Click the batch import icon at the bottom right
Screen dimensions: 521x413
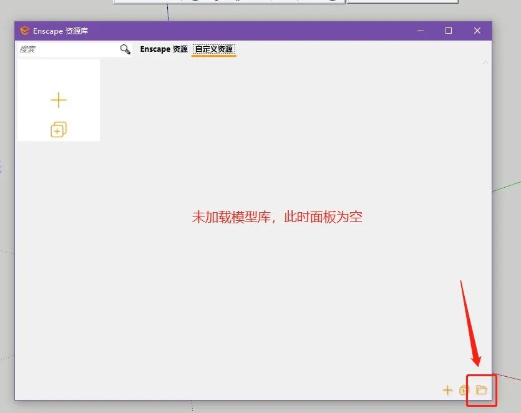pos(464,390)
